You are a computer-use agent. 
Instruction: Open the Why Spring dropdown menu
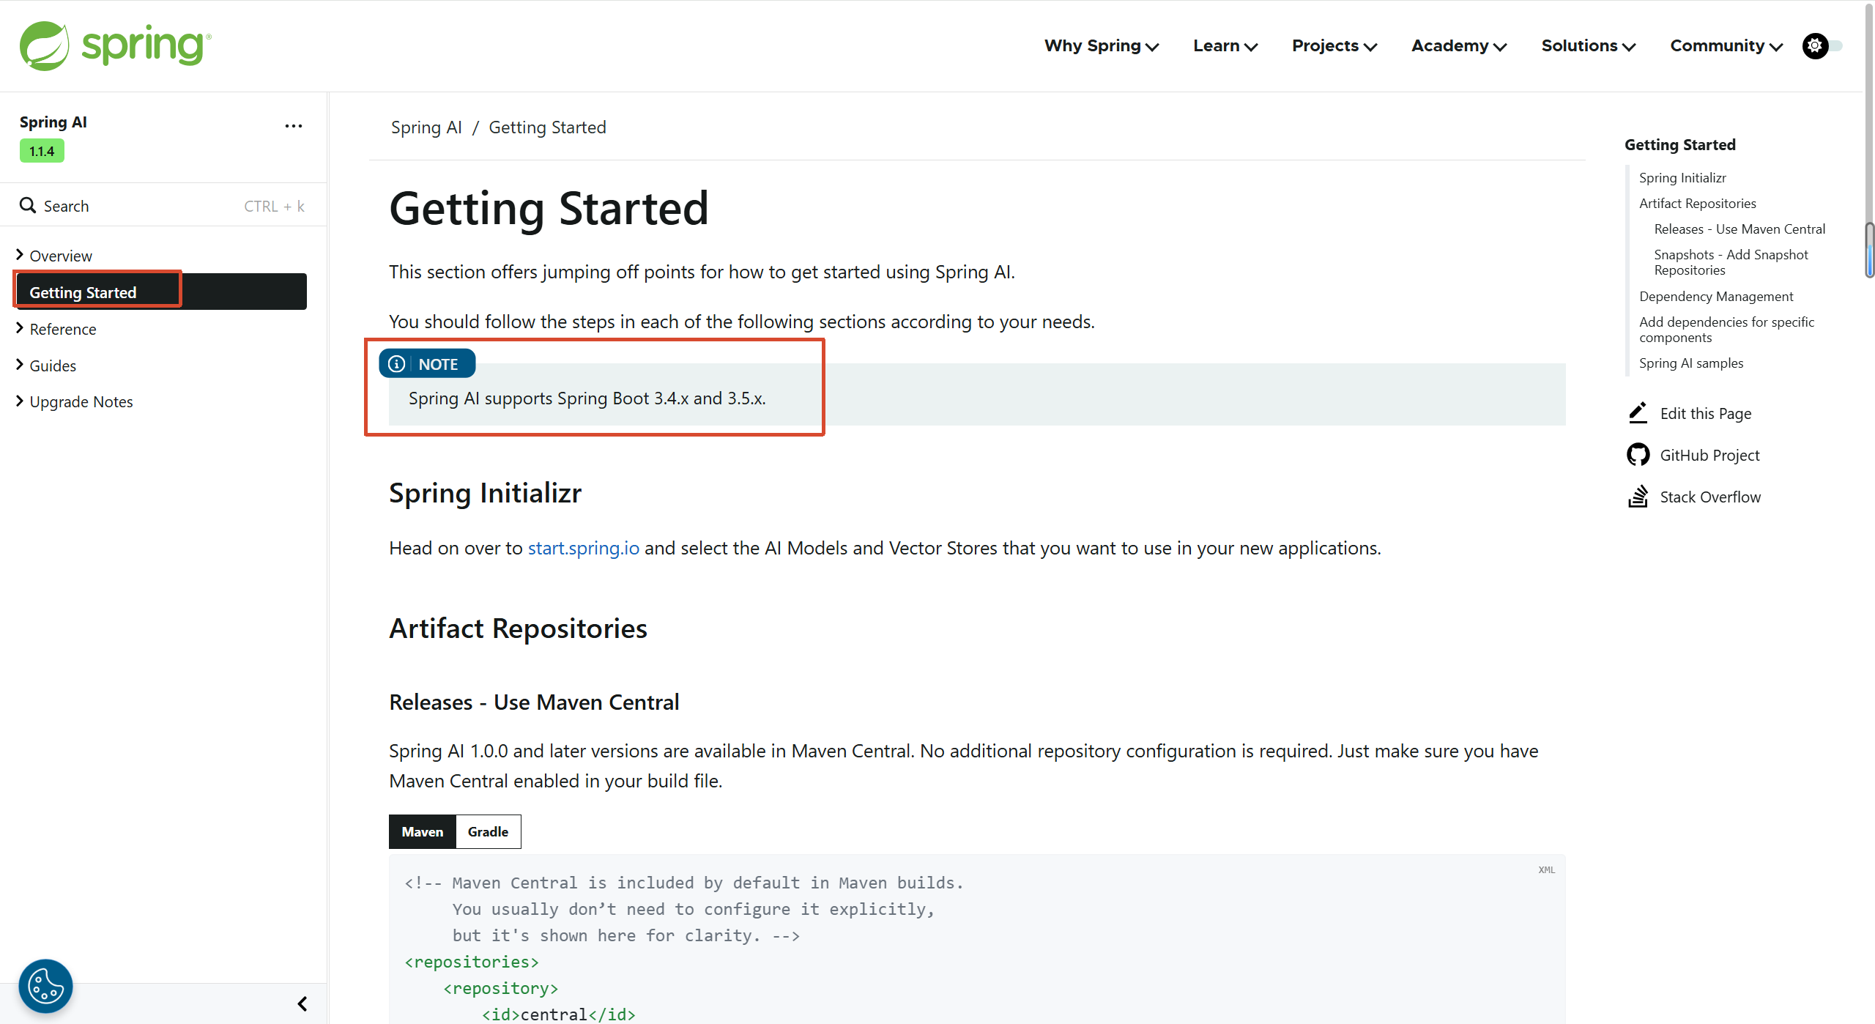pyautogui.click(x=1101, y=46)
